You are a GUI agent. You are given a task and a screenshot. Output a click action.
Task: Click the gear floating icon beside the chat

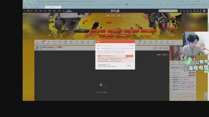[206, 96]
